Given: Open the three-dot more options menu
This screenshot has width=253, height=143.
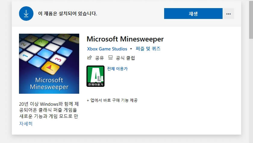Looking at the screenshot, I should (228, 14).
